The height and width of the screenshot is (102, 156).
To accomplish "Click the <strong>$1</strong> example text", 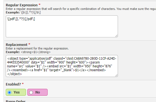I will point(36,52).
